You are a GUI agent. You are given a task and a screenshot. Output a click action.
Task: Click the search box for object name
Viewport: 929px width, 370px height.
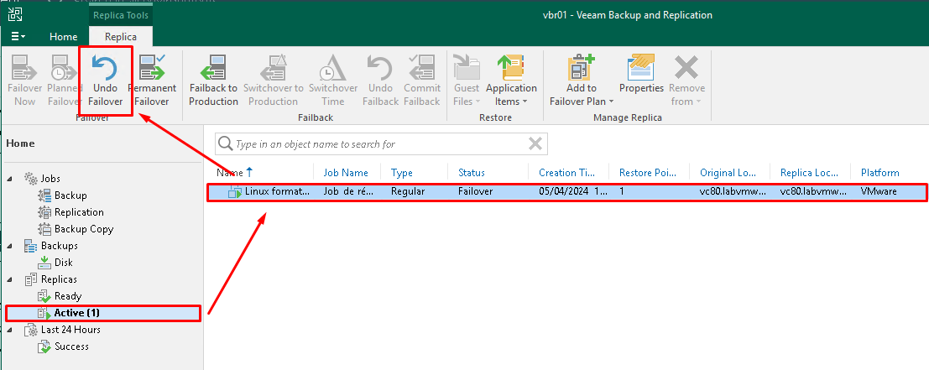380,143
